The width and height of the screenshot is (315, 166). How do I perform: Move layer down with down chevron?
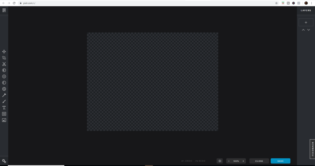point(309,30)
